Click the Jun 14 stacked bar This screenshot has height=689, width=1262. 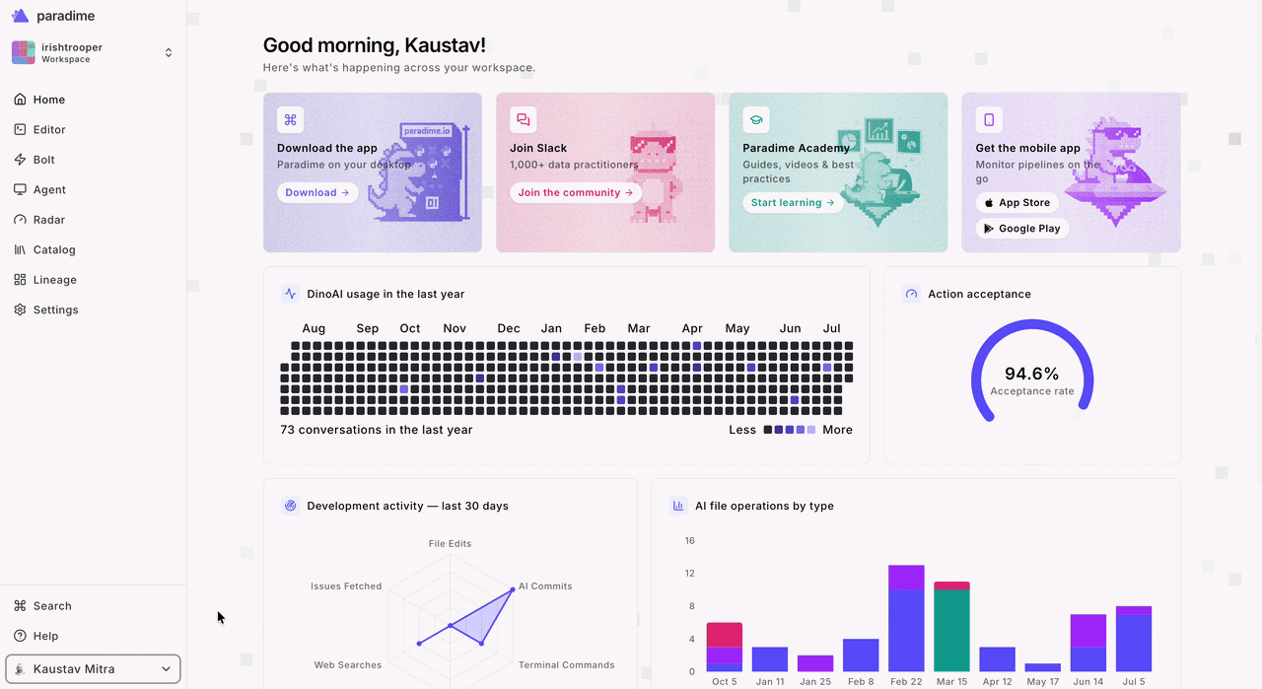pyautogui.click(x=1088, y=643)
